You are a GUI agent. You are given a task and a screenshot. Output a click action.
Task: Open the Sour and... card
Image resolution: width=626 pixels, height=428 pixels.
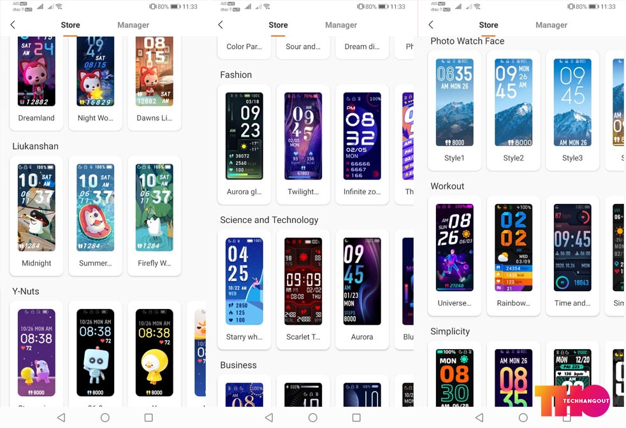tap(303, 48)
